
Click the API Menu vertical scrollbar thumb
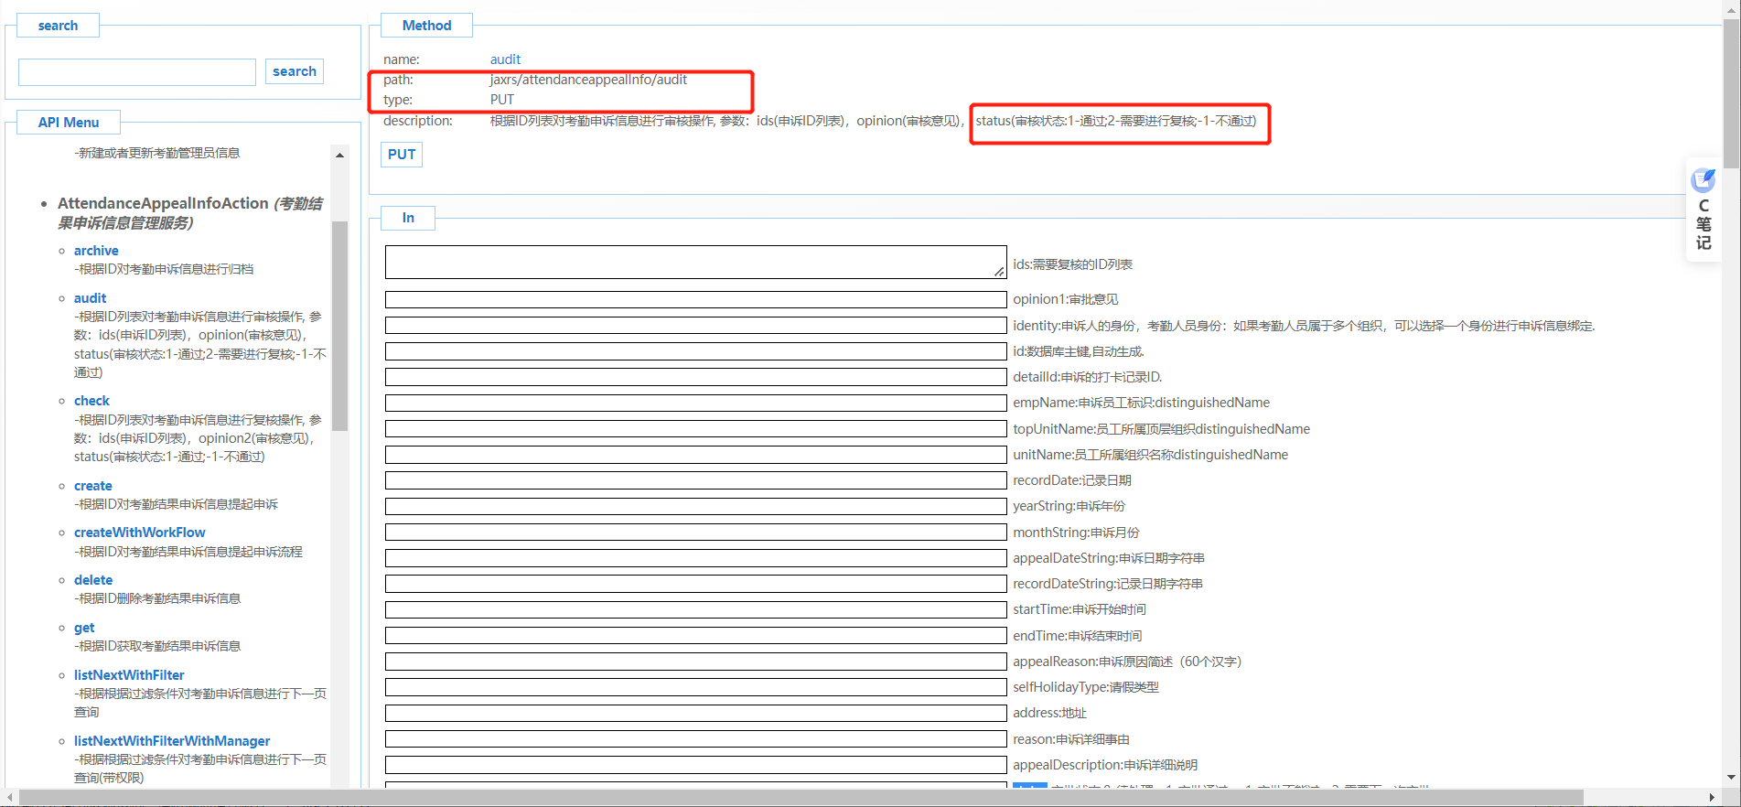339,326
